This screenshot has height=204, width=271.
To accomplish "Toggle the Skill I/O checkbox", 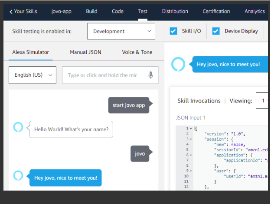I will (x=173, y=31).
